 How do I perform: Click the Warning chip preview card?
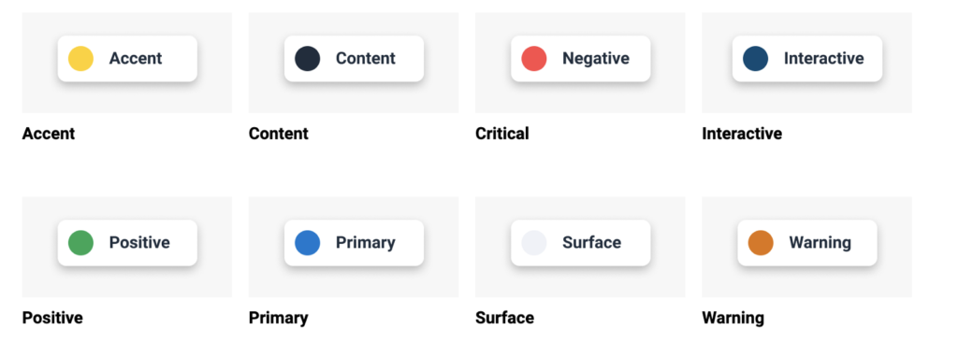click(x=807, y=242)
